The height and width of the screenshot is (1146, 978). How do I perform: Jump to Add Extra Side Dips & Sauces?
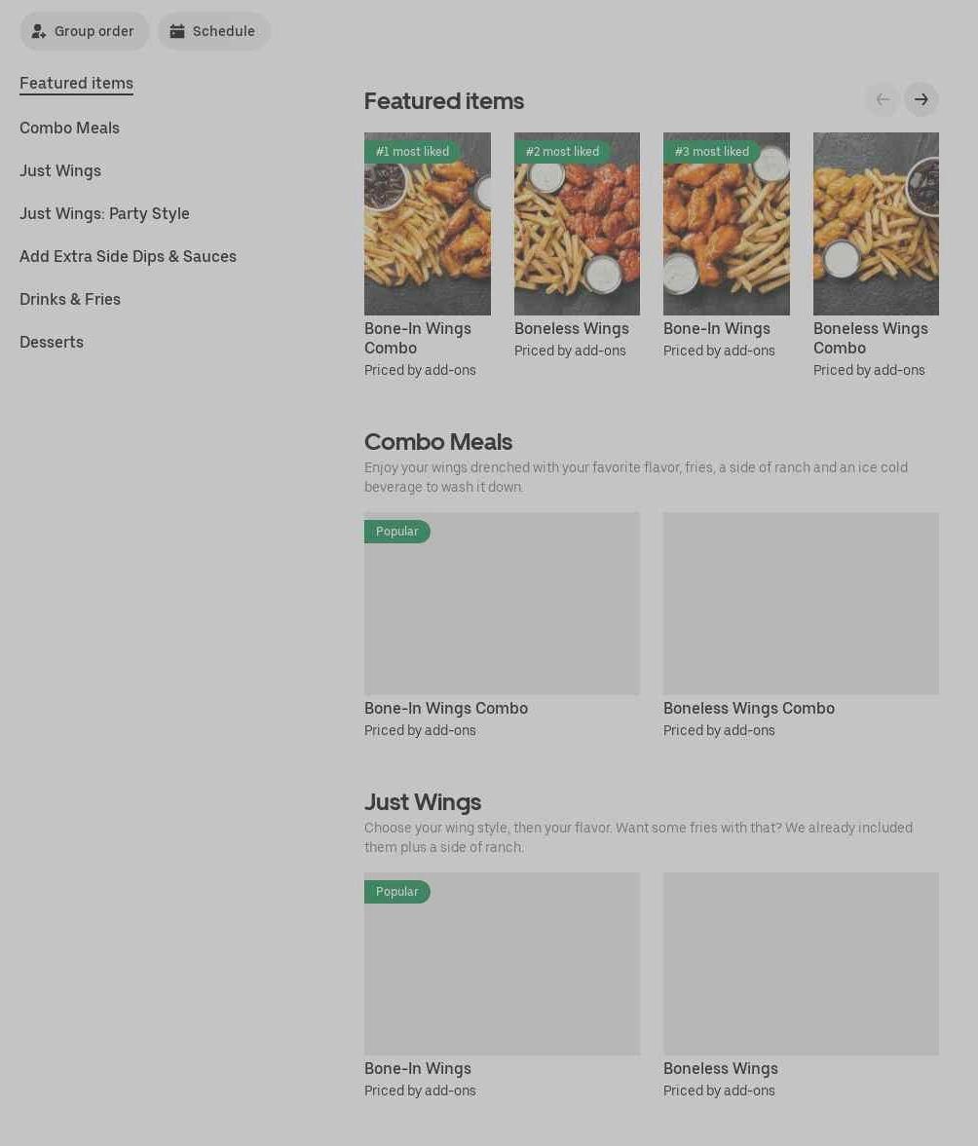click(128, 256)
